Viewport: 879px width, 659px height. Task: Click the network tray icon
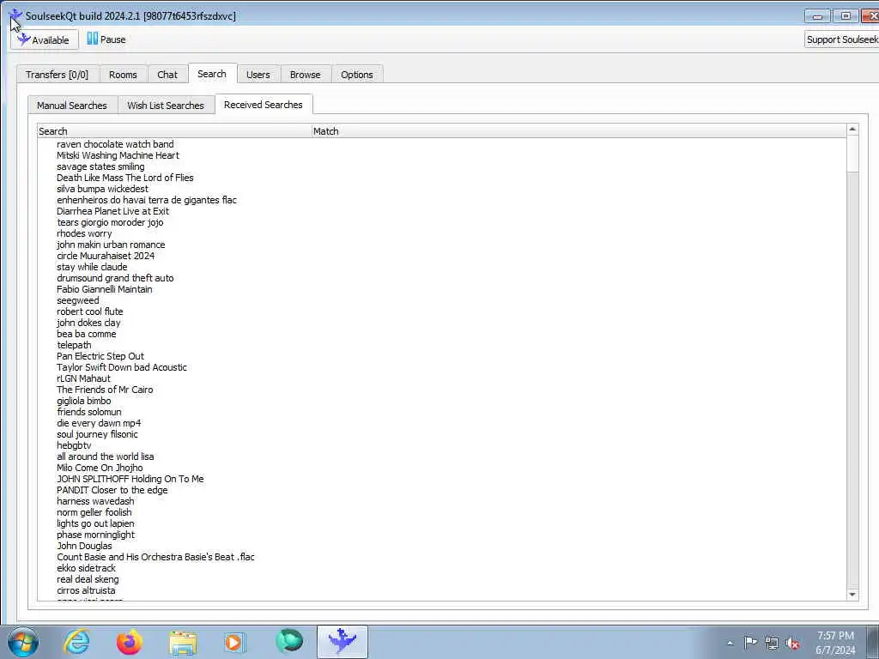click(x=772, y=643)
